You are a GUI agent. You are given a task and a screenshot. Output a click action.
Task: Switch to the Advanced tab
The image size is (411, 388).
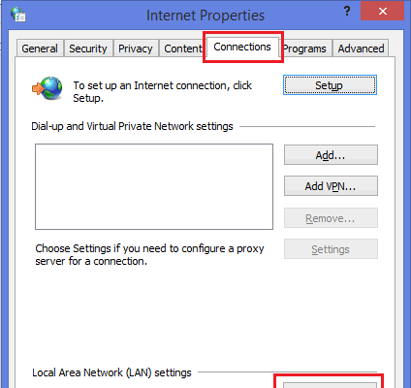361,48
